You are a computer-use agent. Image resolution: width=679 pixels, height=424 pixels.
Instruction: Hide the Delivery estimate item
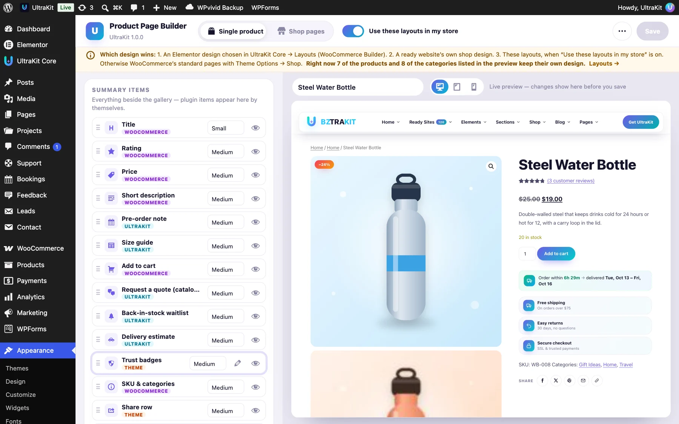(255, 340)
